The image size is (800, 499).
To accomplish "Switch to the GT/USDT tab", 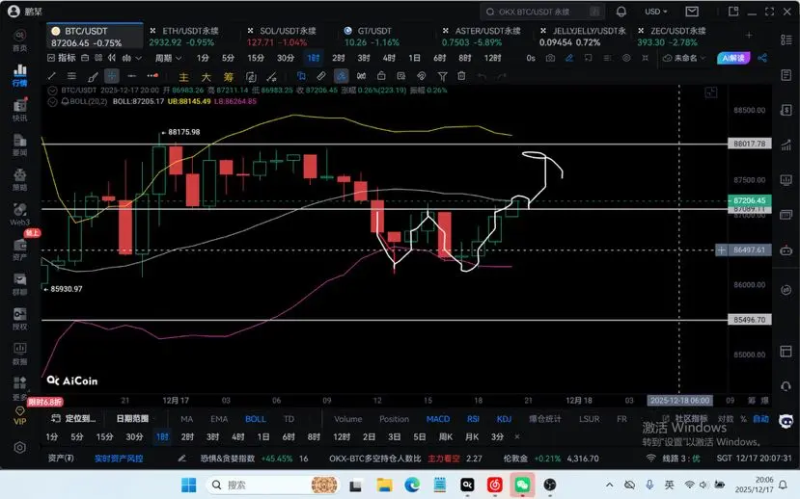I will pos(374,37).
